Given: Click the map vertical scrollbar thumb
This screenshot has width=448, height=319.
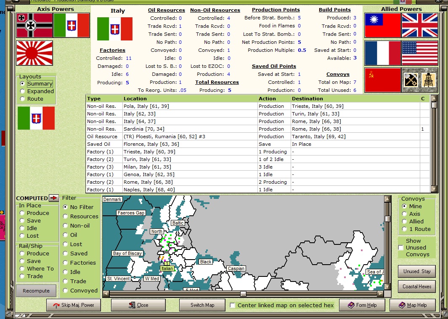Looking at the screenshot, I should [x=388, y=219].
